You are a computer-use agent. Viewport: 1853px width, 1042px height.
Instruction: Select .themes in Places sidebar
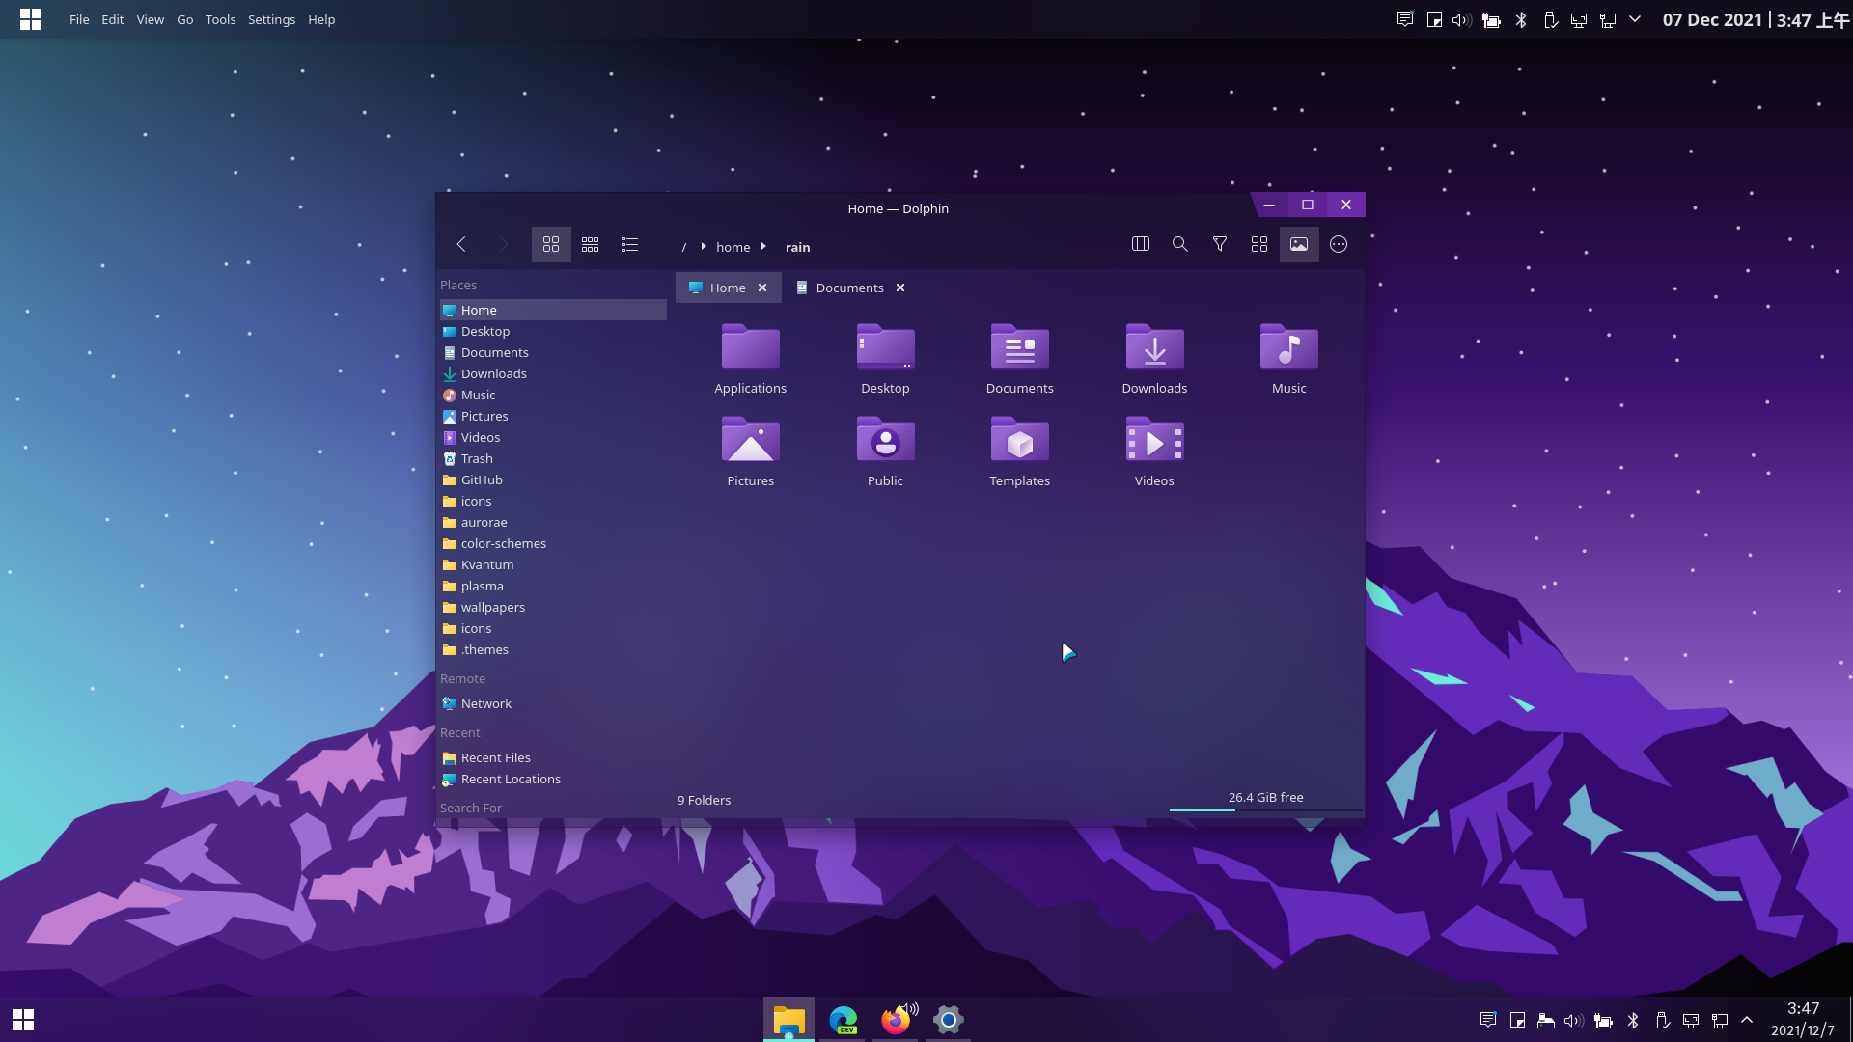pyautogui.click(x=553, y=649)
